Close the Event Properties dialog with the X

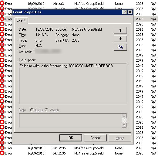[130, 12]
